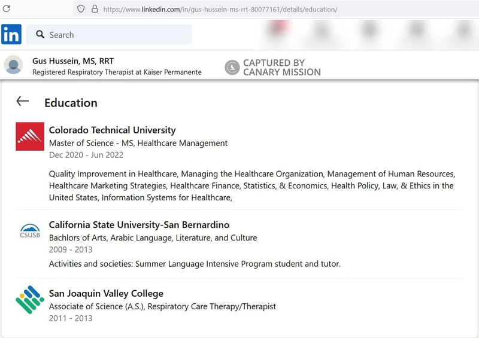This screenshot has width=479, height=338.
Task: Click the Registered Respiratory Therapist headline text
Action: 117,72
